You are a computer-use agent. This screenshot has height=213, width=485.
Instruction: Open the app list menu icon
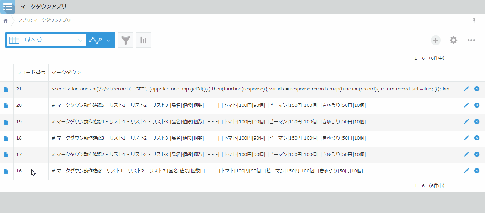tap(7, 6)
